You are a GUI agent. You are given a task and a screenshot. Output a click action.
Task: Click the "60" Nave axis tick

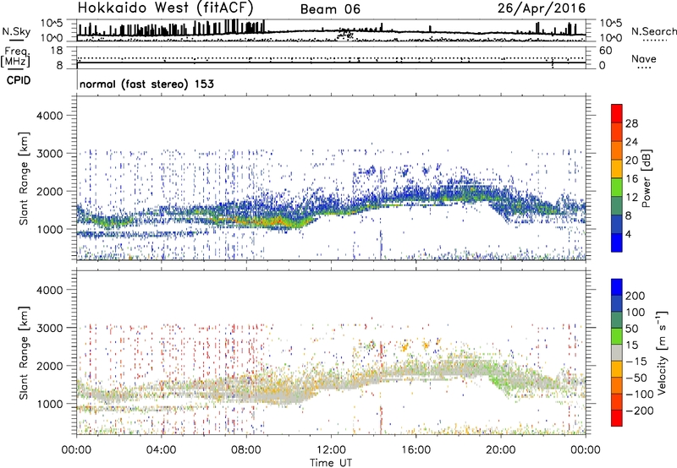[605, 51]
